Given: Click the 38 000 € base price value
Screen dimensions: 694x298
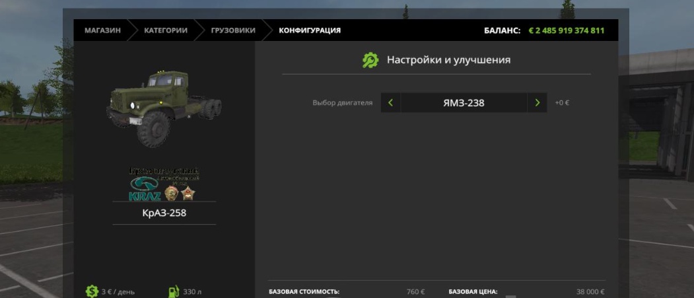Looking at the screenshot, I should [590, 291].
